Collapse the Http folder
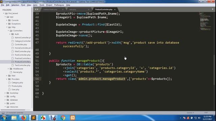The width and height of the screenshot is (216, 121). point(7,27)
